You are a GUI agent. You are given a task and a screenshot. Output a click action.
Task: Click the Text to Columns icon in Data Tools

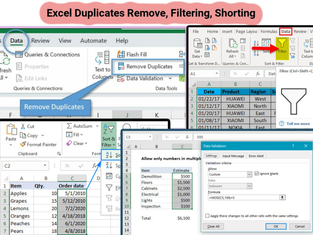click(x=103, y=58)
